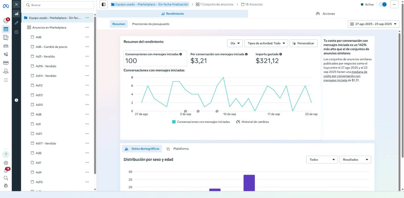Toggle the Activa campaign switch off
404x198 pixels.
[x=383, y=5]
